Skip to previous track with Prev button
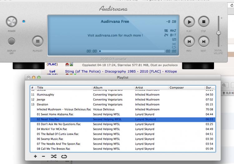Viewport: 234px width, 164px height. 189,41
